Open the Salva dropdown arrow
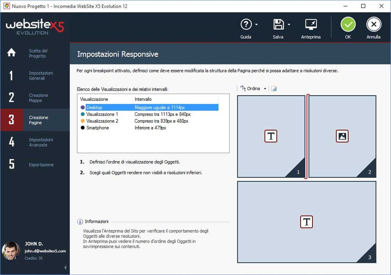Image resolution: width=391 pixels, height=275 pixels. tap(289, 25)
